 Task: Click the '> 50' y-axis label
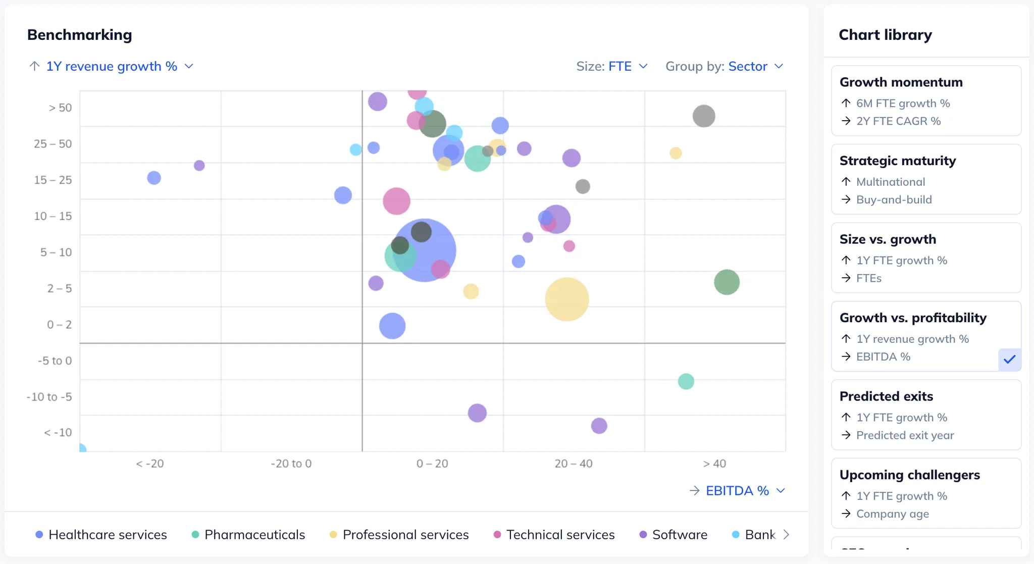point(60,108)
